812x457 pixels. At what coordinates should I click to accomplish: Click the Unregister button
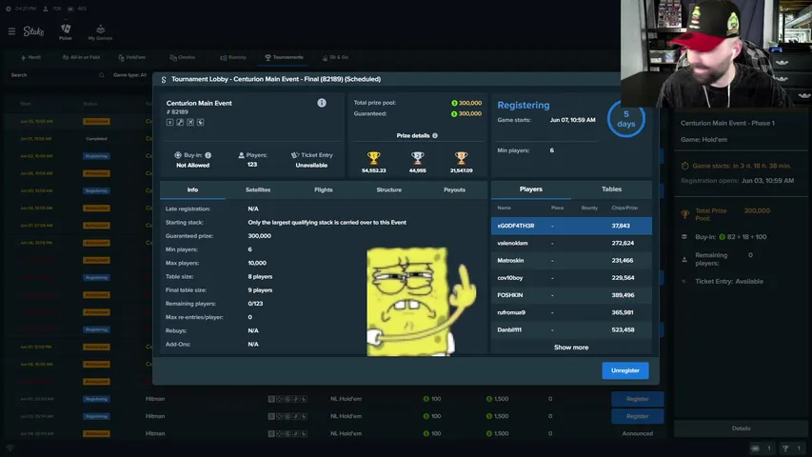(625, 370)
